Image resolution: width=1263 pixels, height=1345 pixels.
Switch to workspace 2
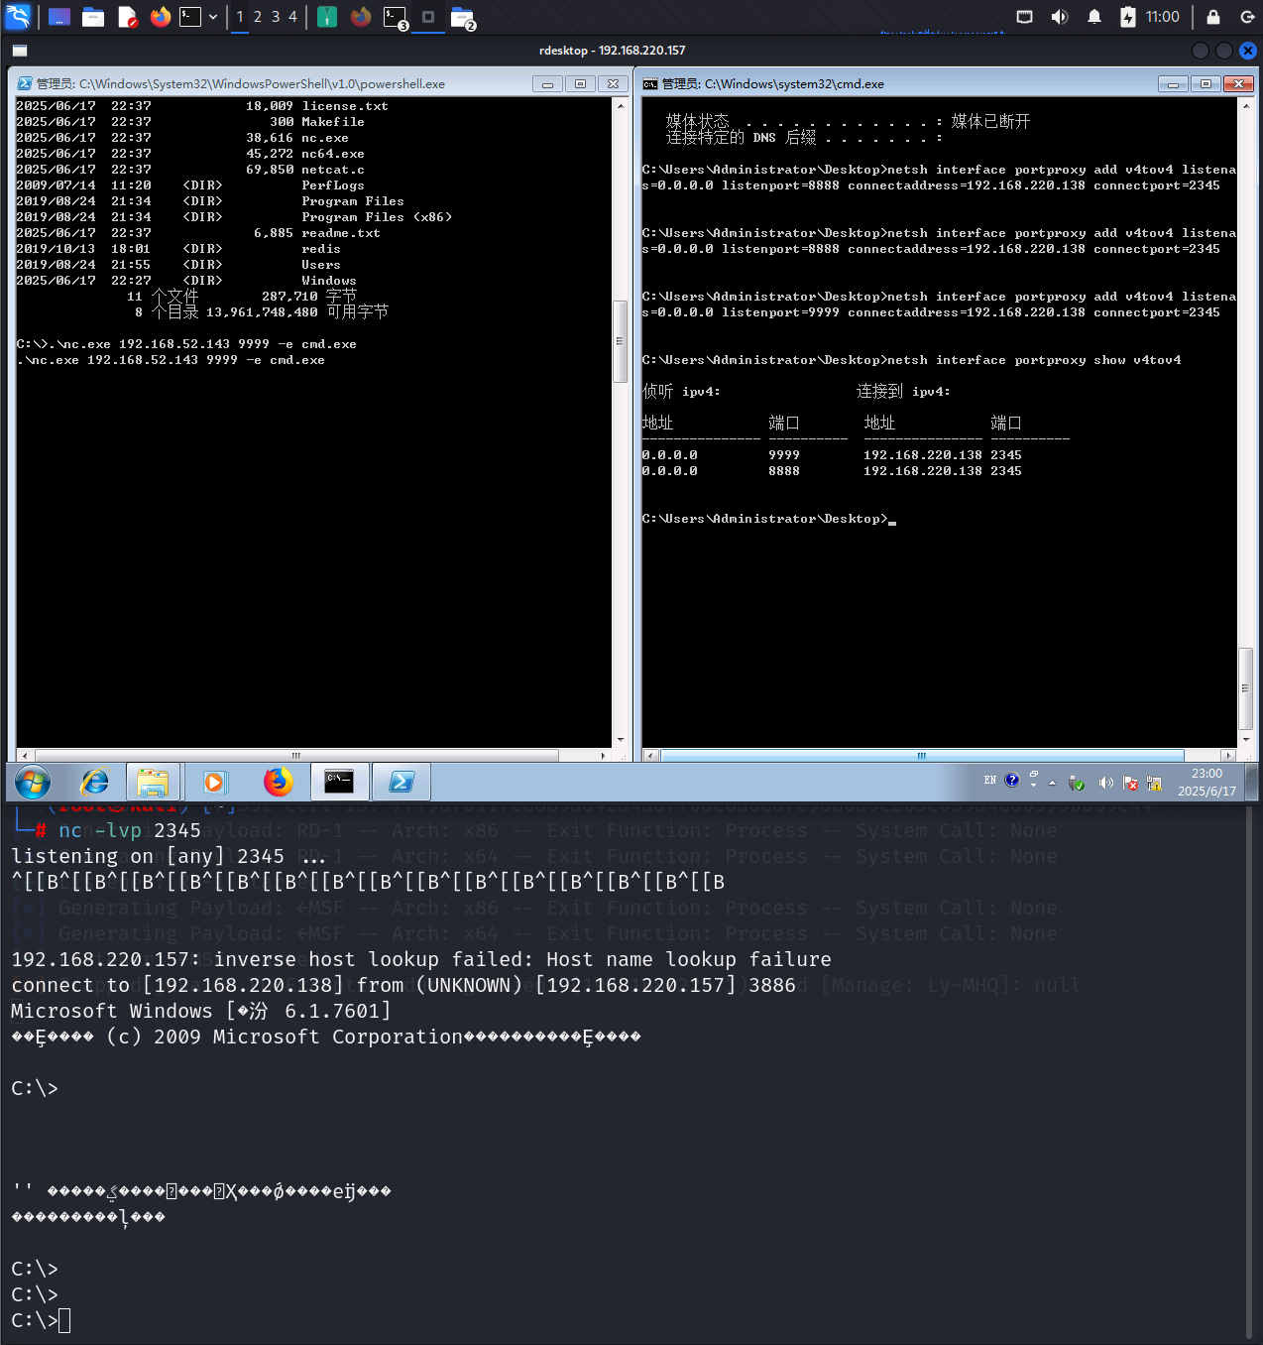pos(258,17)
